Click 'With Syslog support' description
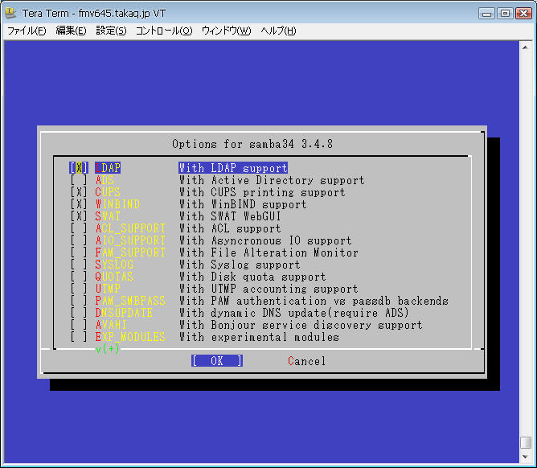 click(240, 265)
